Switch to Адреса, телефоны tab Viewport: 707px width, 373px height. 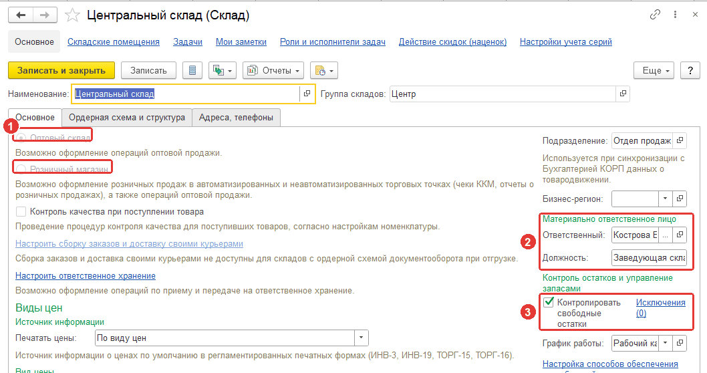pyautogui.click(x=236, y=117)
